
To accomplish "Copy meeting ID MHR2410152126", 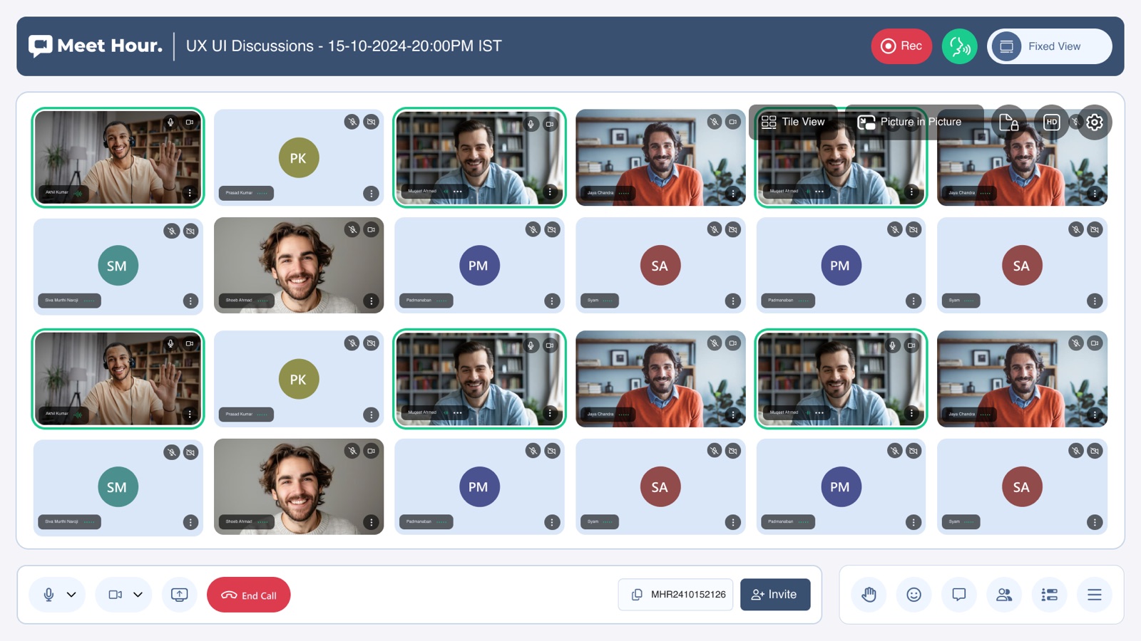I will [x=637, y=595].
